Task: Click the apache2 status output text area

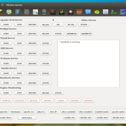Action: pyautogui.click(x=89, y=64)
